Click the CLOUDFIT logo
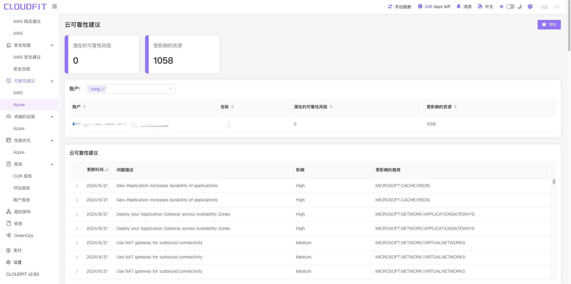The image size is (571, 284). [25, 7]
